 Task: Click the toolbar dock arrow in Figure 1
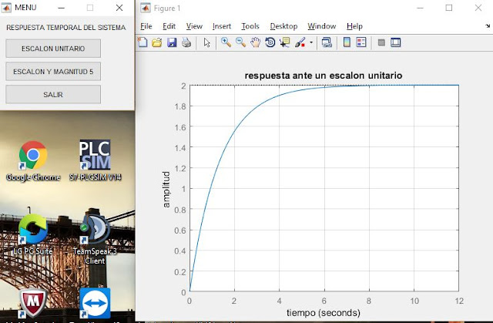pos(488,25)
